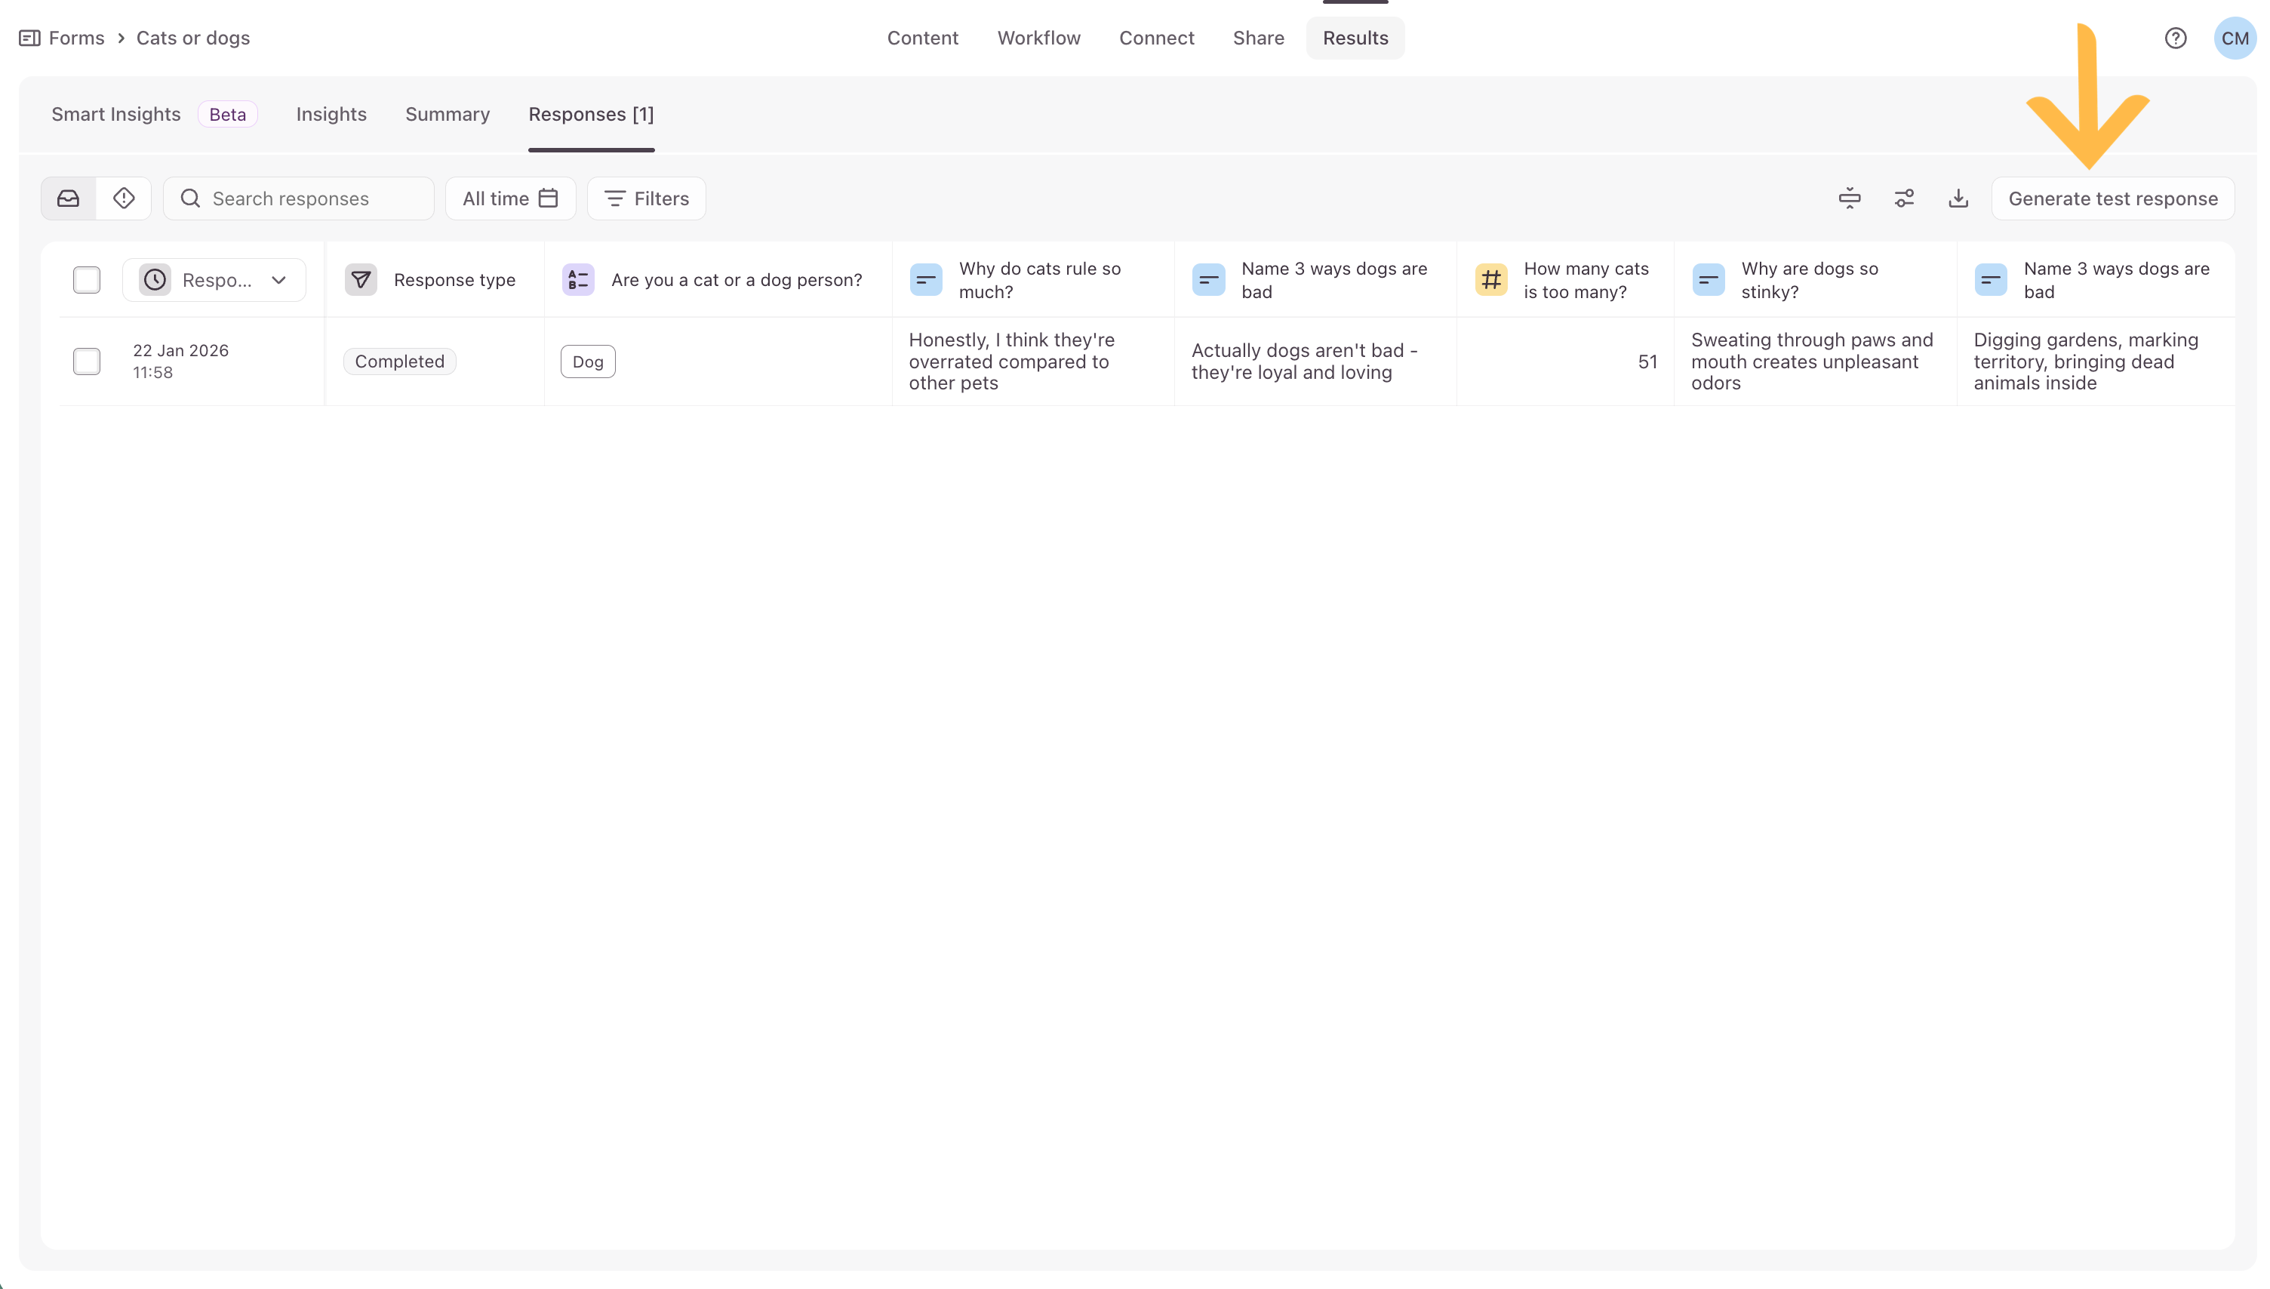Open the help question mark icon
The width and height of the screenshot is (2270, 1289).
(x=2174, y=38)
